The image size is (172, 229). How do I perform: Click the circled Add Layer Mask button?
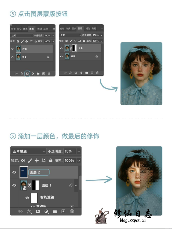coord(27,73)
